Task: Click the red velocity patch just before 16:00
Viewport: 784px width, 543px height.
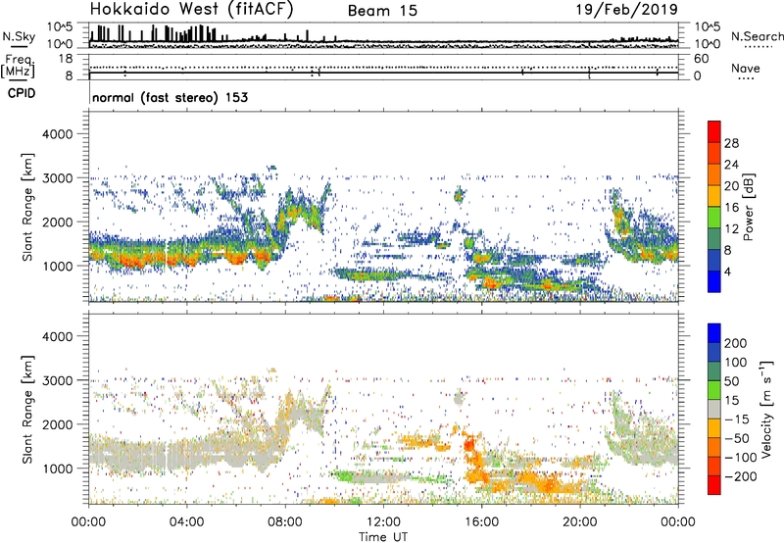Action: pos(469,443)
